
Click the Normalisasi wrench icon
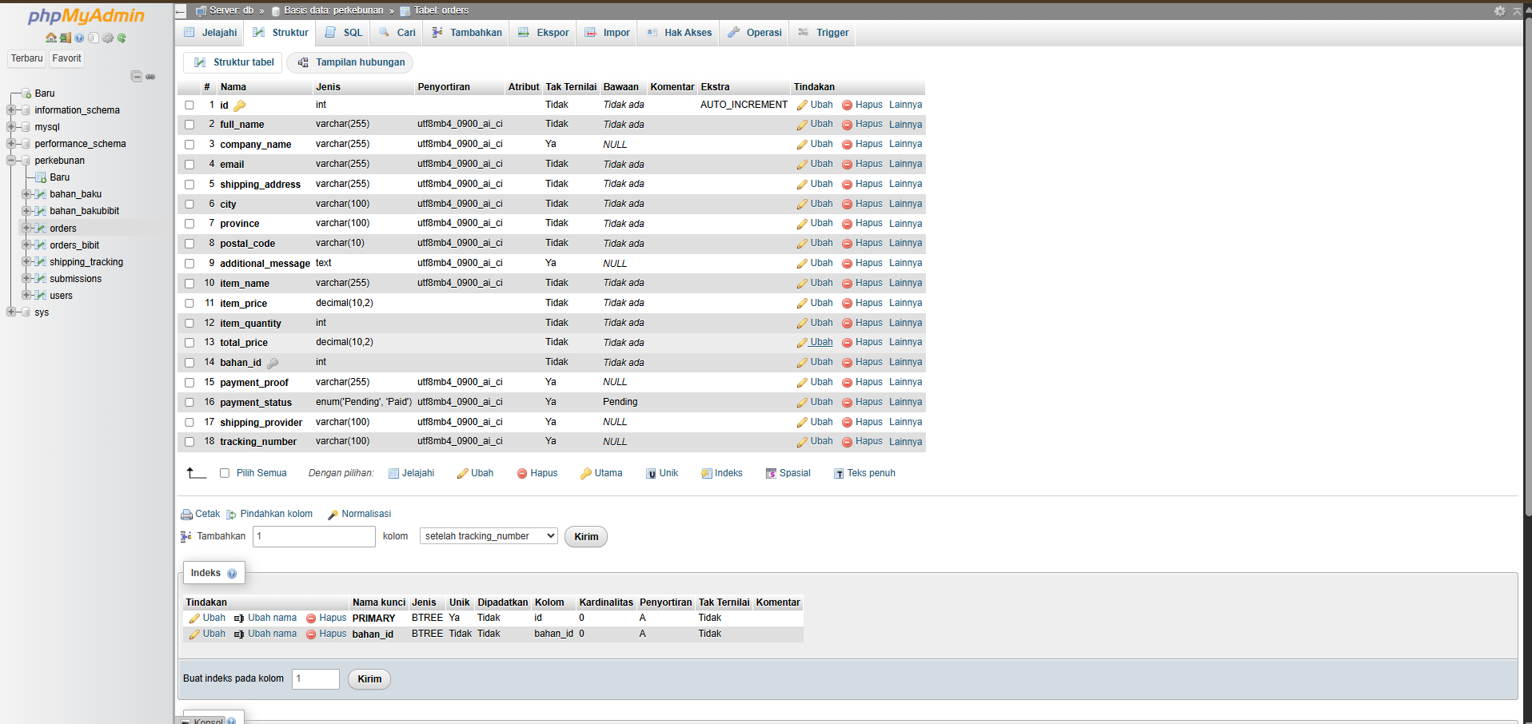(x=333, y=515)
